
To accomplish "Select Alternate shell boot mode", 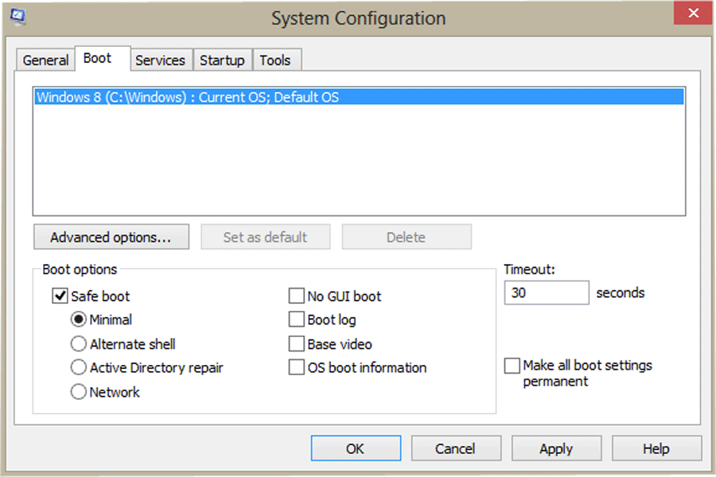I will (x=79, y=343).
